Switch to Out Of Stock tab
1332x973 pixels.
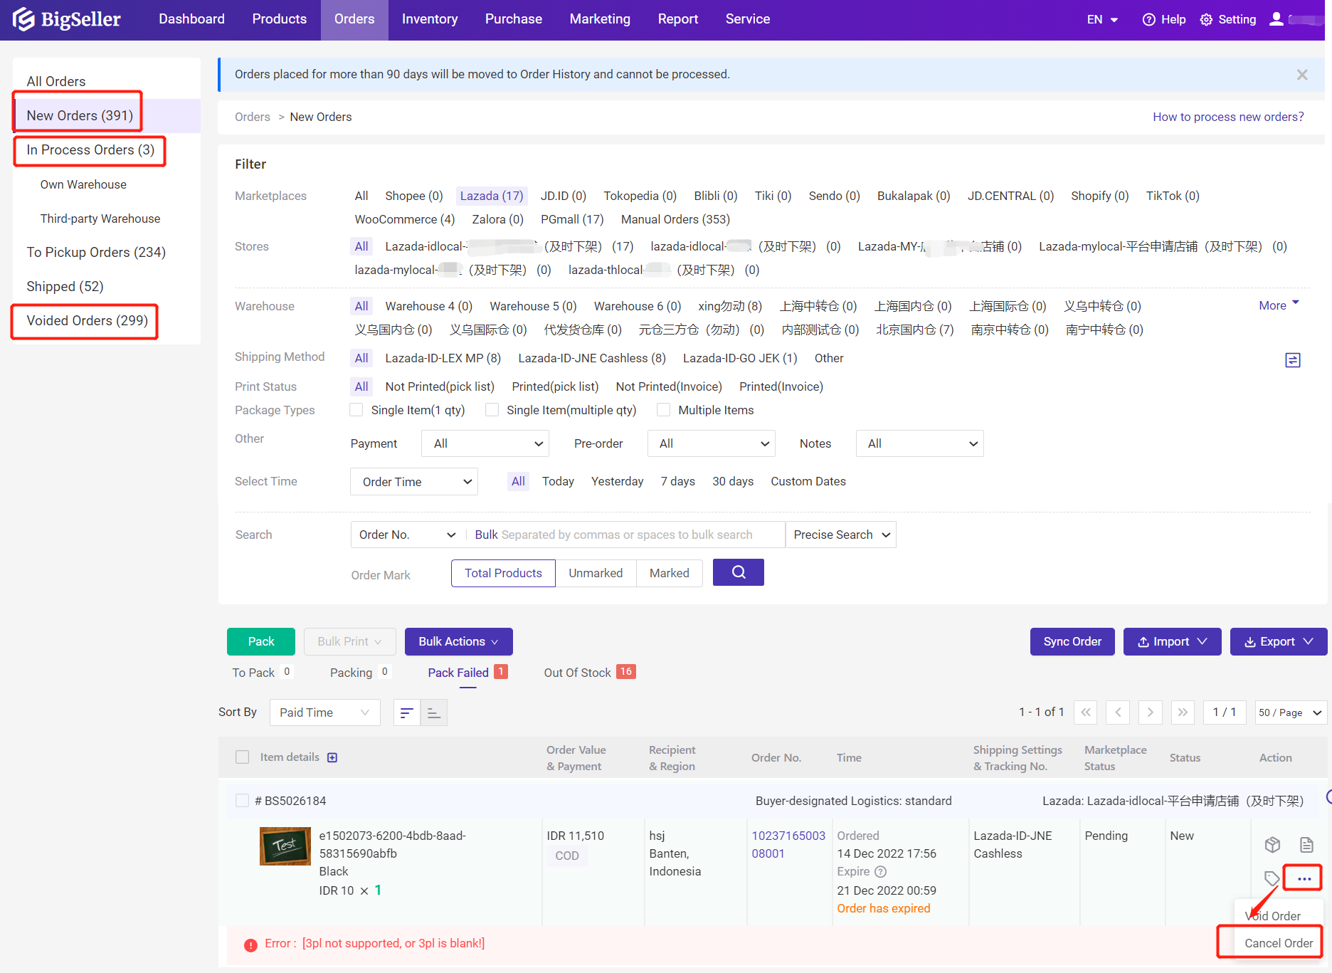589,673
